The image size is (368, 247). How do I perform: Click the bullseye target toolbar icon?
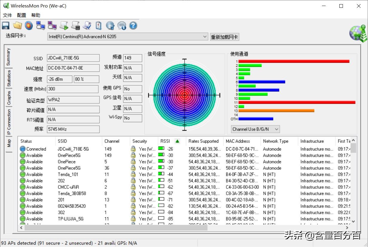pos(29,26)
